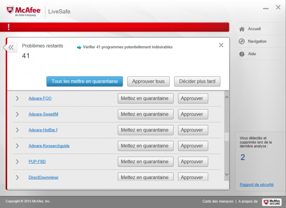Viewport: 286px width, 208px height.
Task: Approve Adware-Kwsearchguide
Action: 193,146
